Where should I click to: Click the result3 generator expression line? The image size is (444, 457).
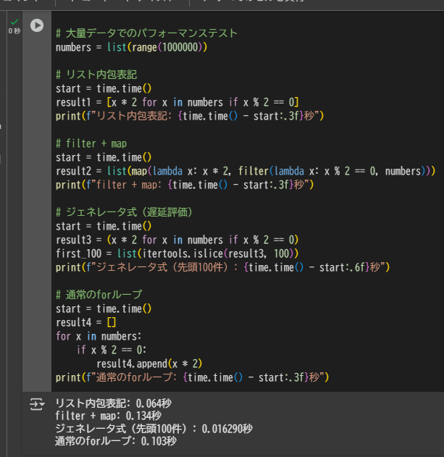coord(177,240)
